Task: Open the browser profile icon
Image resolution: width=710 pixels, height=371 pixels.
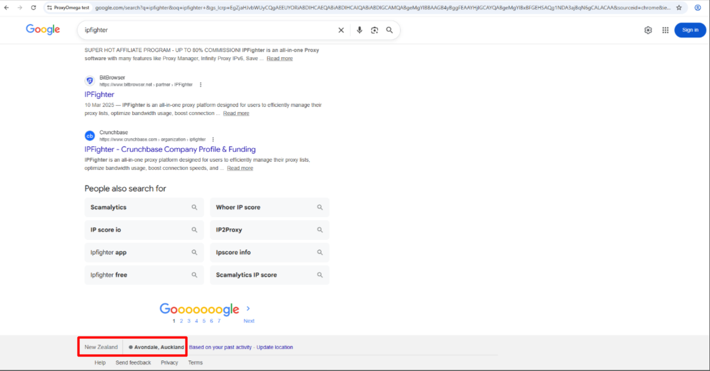Action: click(698, 8)
